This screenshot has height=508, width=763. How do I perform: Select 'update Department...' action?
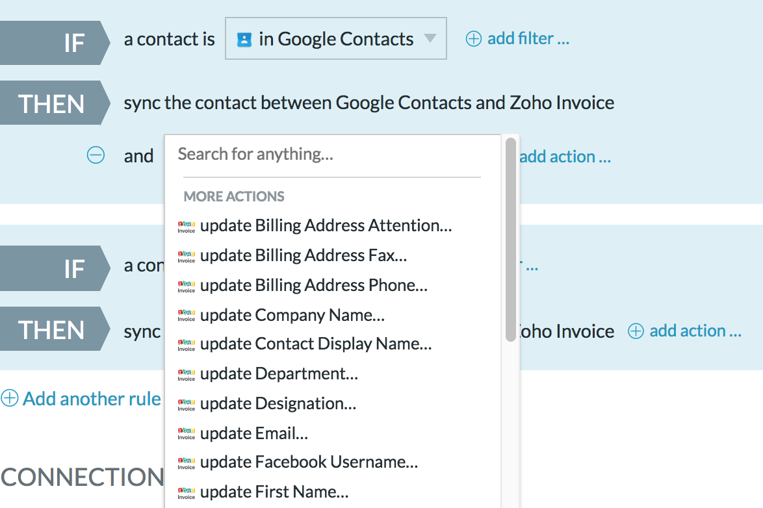pos(279,374)
